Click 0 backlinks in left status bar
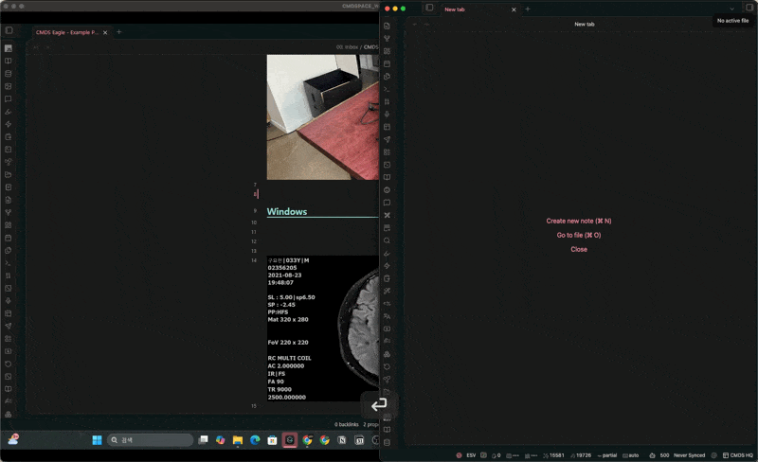758x462 pixels. pos(347,424)
